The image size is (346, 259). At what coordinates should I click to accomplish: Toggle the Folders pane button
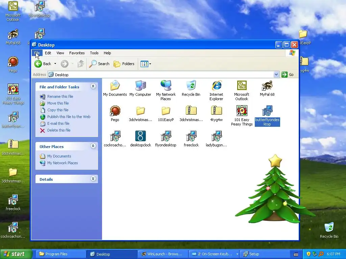tap(124, 64)
